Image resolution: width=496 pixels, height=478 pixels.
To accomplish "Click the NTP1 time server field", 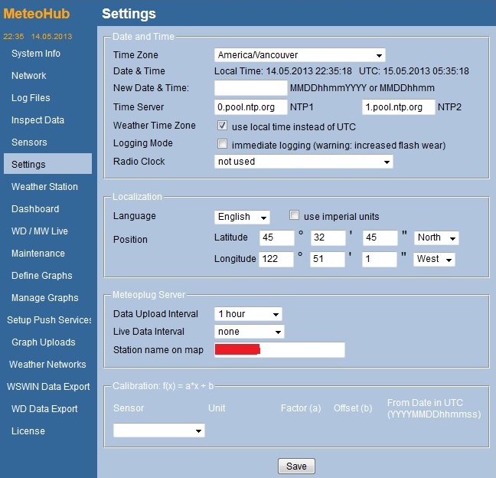I will coord(250,107).
